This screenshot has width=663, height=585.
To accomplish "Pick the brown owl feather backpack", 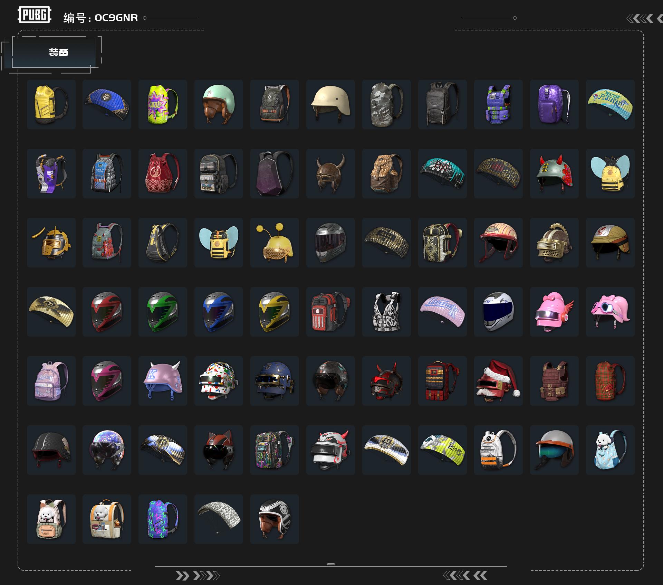I will [386, 173].
